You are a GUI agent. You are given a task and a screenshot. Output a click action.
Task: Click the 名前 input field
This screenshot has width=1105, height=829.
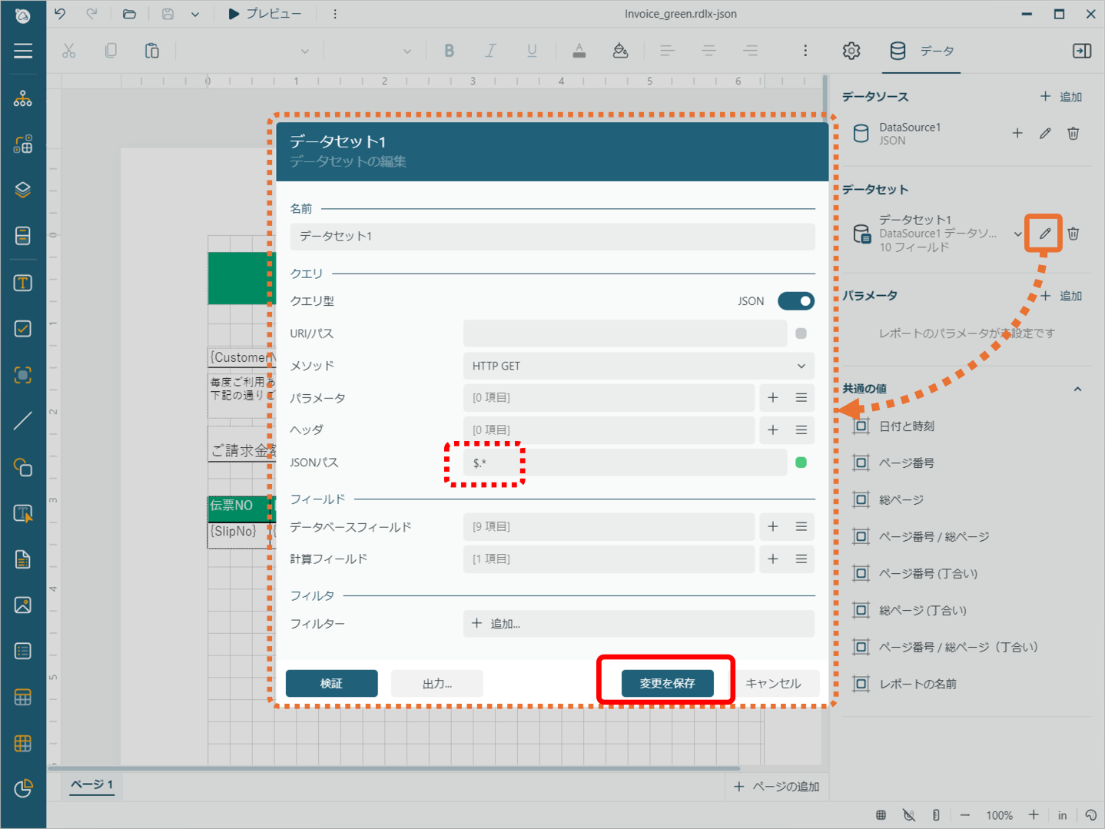coord(552,237)
